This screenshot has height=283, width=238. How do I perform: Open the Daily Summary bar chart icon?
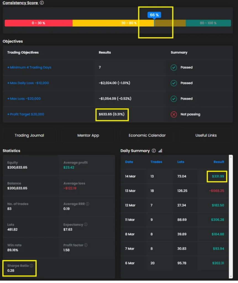pos(160,151)
